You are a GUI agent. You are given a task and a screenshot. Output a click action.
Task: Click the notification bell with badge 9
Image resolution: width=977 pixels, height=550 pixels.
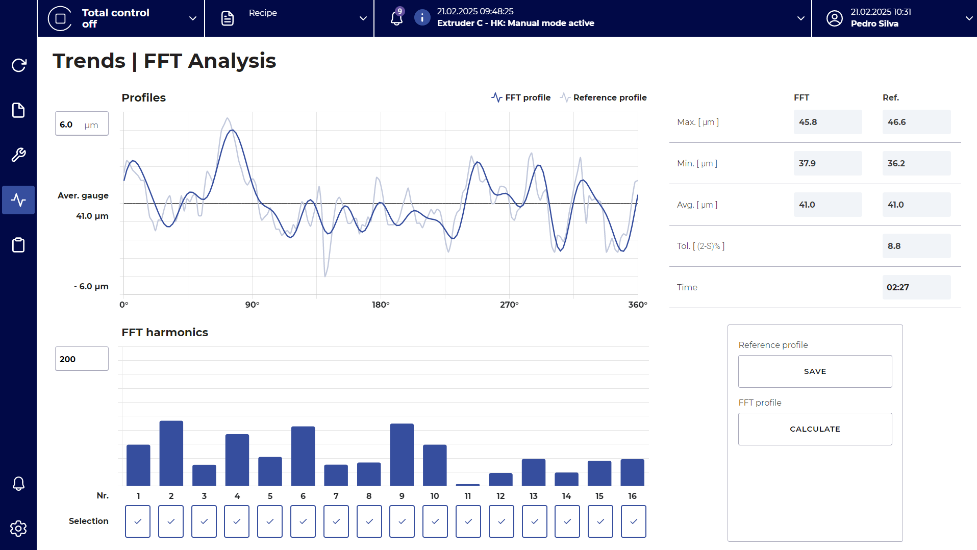pyautogui.click(x=396, y=18)
